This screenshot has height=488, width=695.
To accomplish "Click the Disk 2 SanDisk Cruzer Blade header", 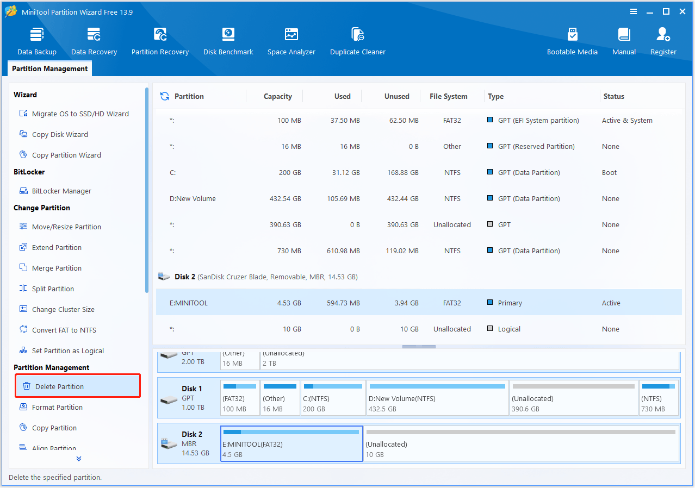I will (419, 277).
